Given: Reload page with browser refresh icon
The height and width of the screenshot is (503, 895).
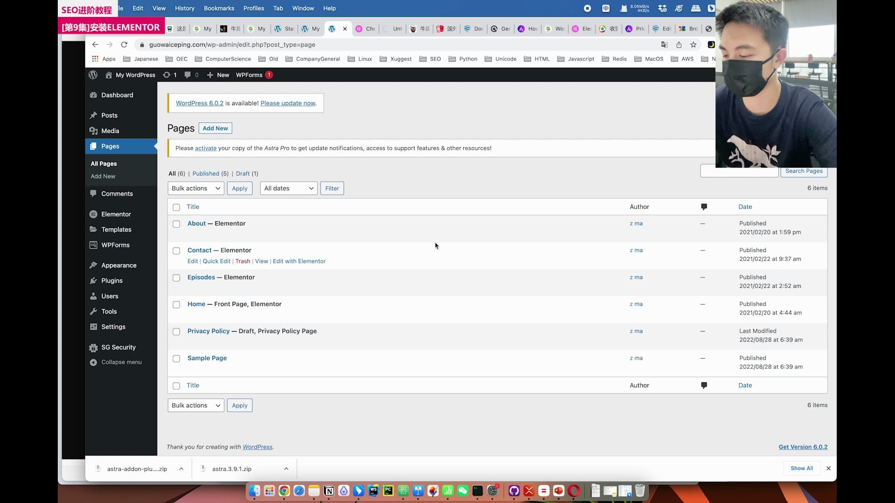Looking at the screenshot, I should coord(124,45).
